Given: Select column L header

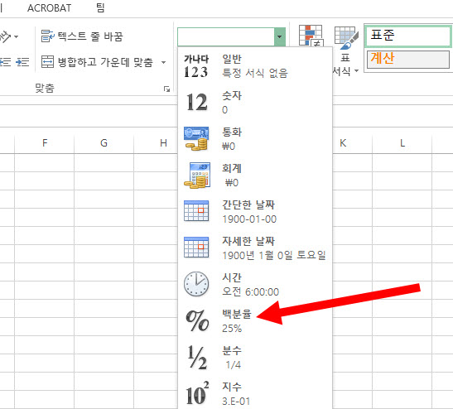Looking at the screenshot, I should (x=402, y=143).
